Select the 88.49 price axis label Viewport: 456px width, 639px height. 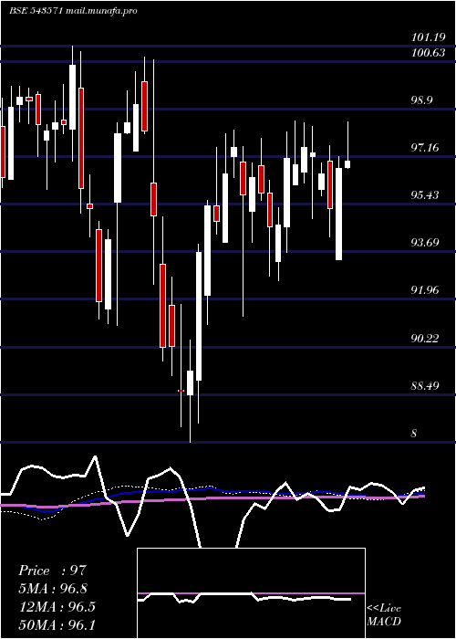click(426, 385)
